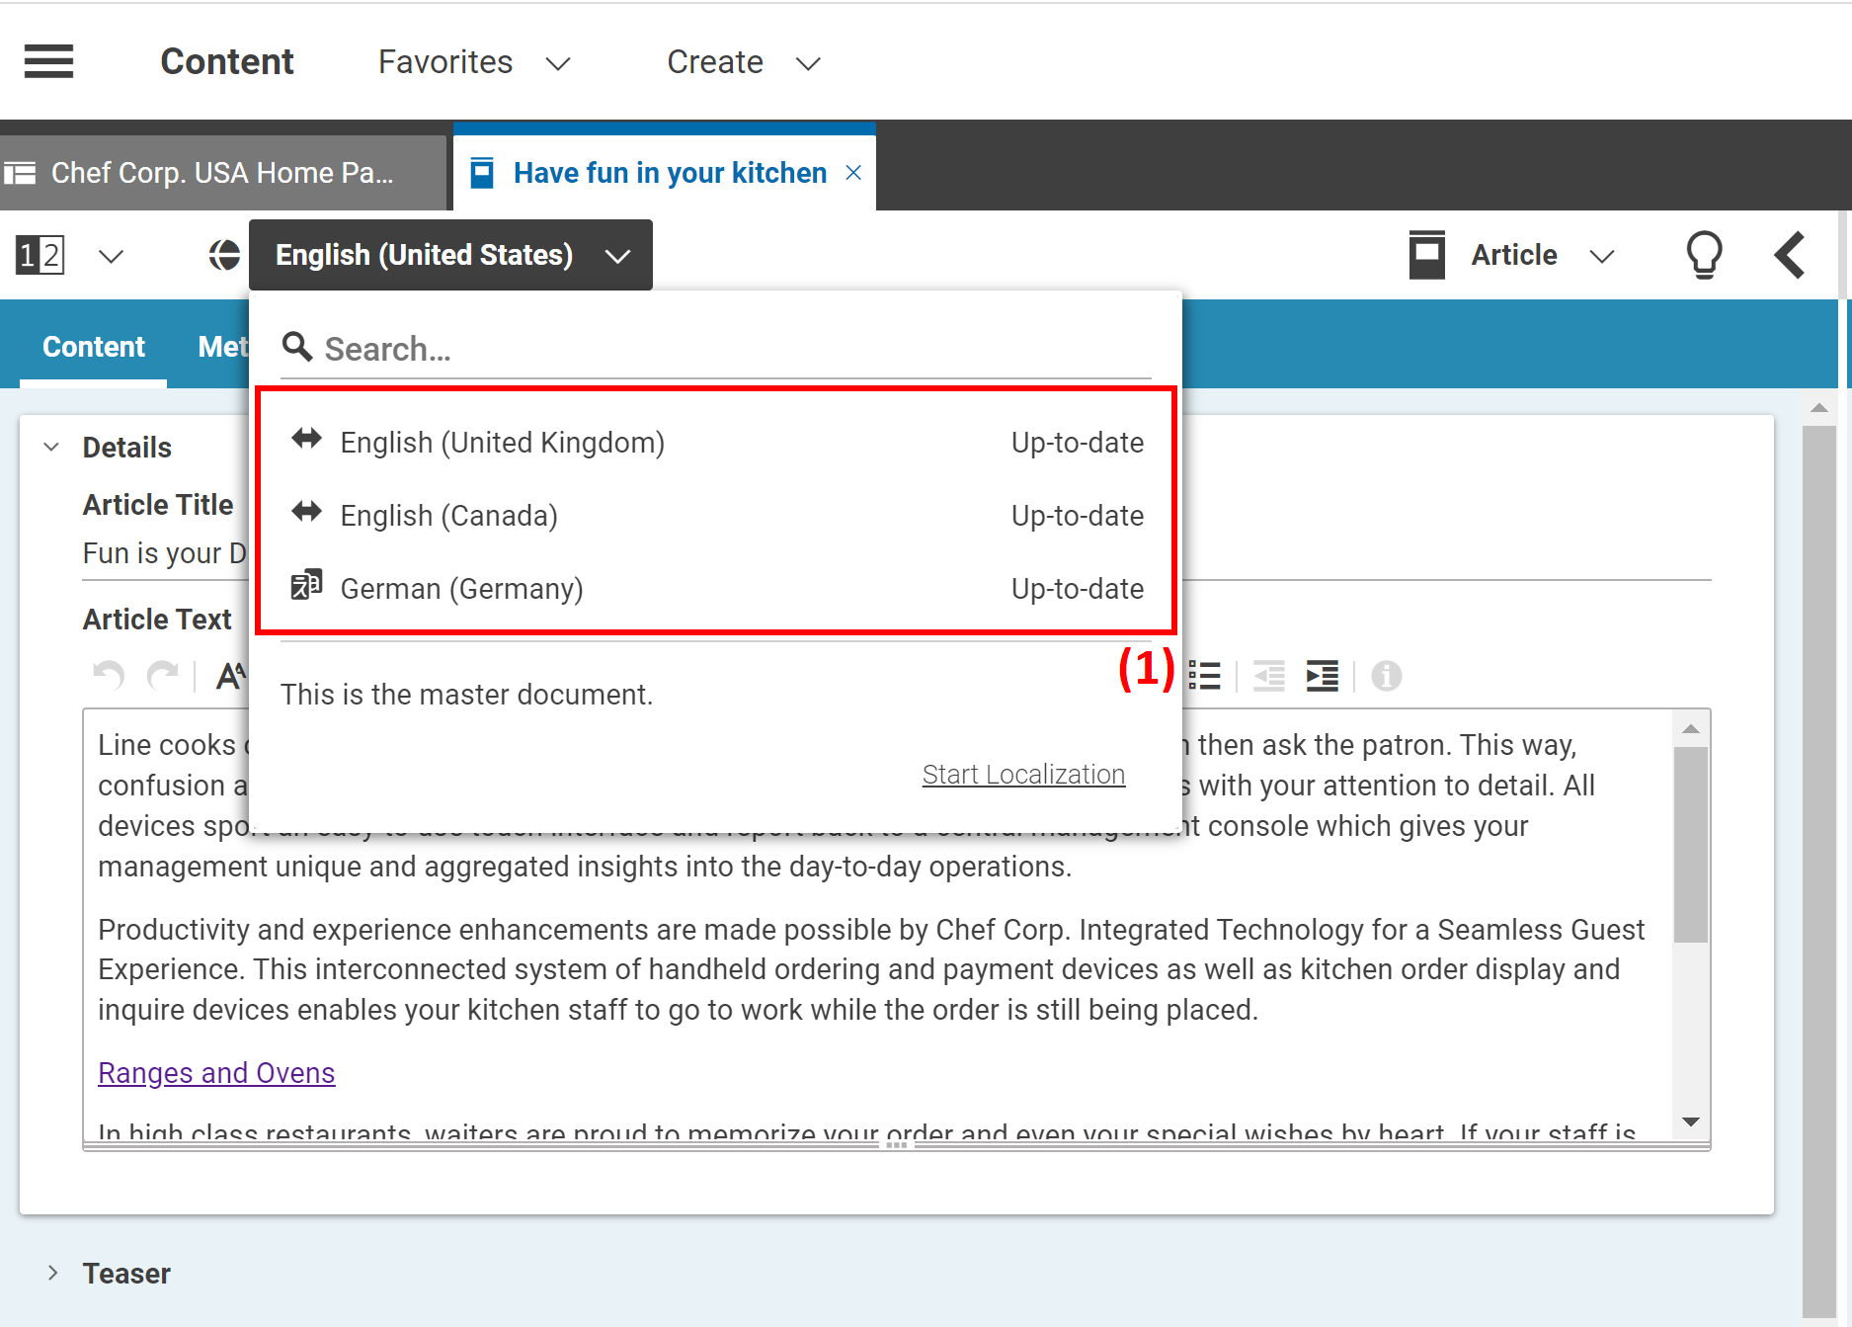
Task: Click the magnifier search icon
Action: click(297, 347)
